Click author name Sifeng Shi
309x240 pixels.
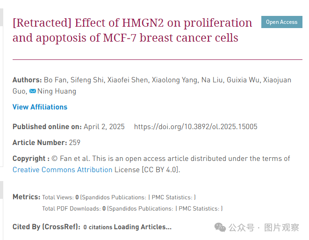87,80
